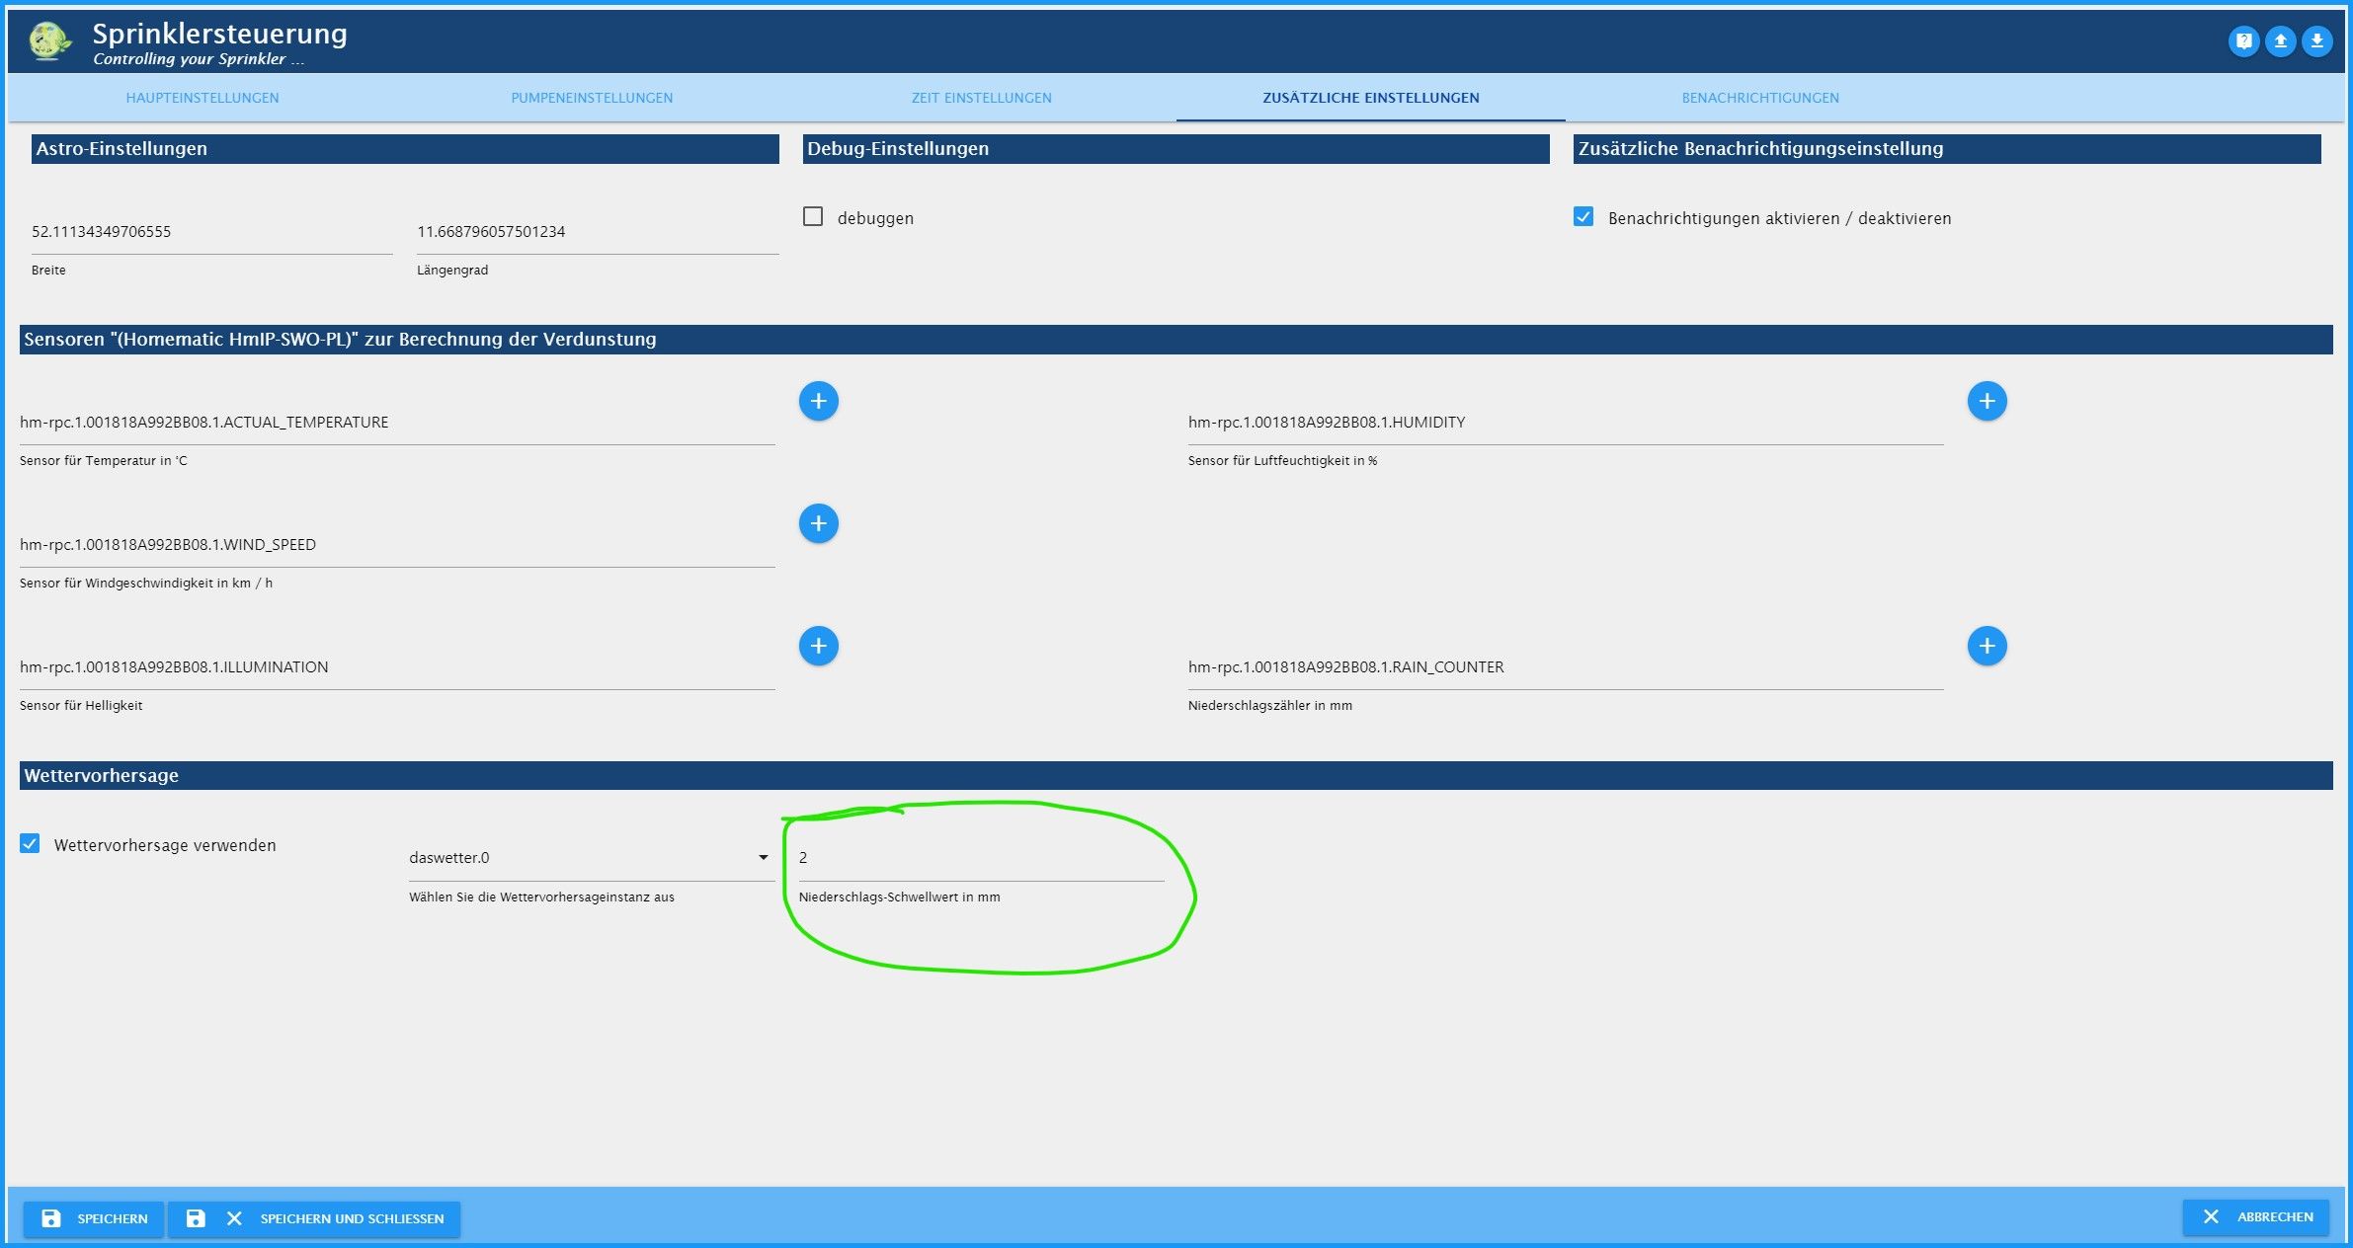Click plus button for humidity sensor
The width and height of the screenshot is (2353, 1248).
(x=1987, y=401)
